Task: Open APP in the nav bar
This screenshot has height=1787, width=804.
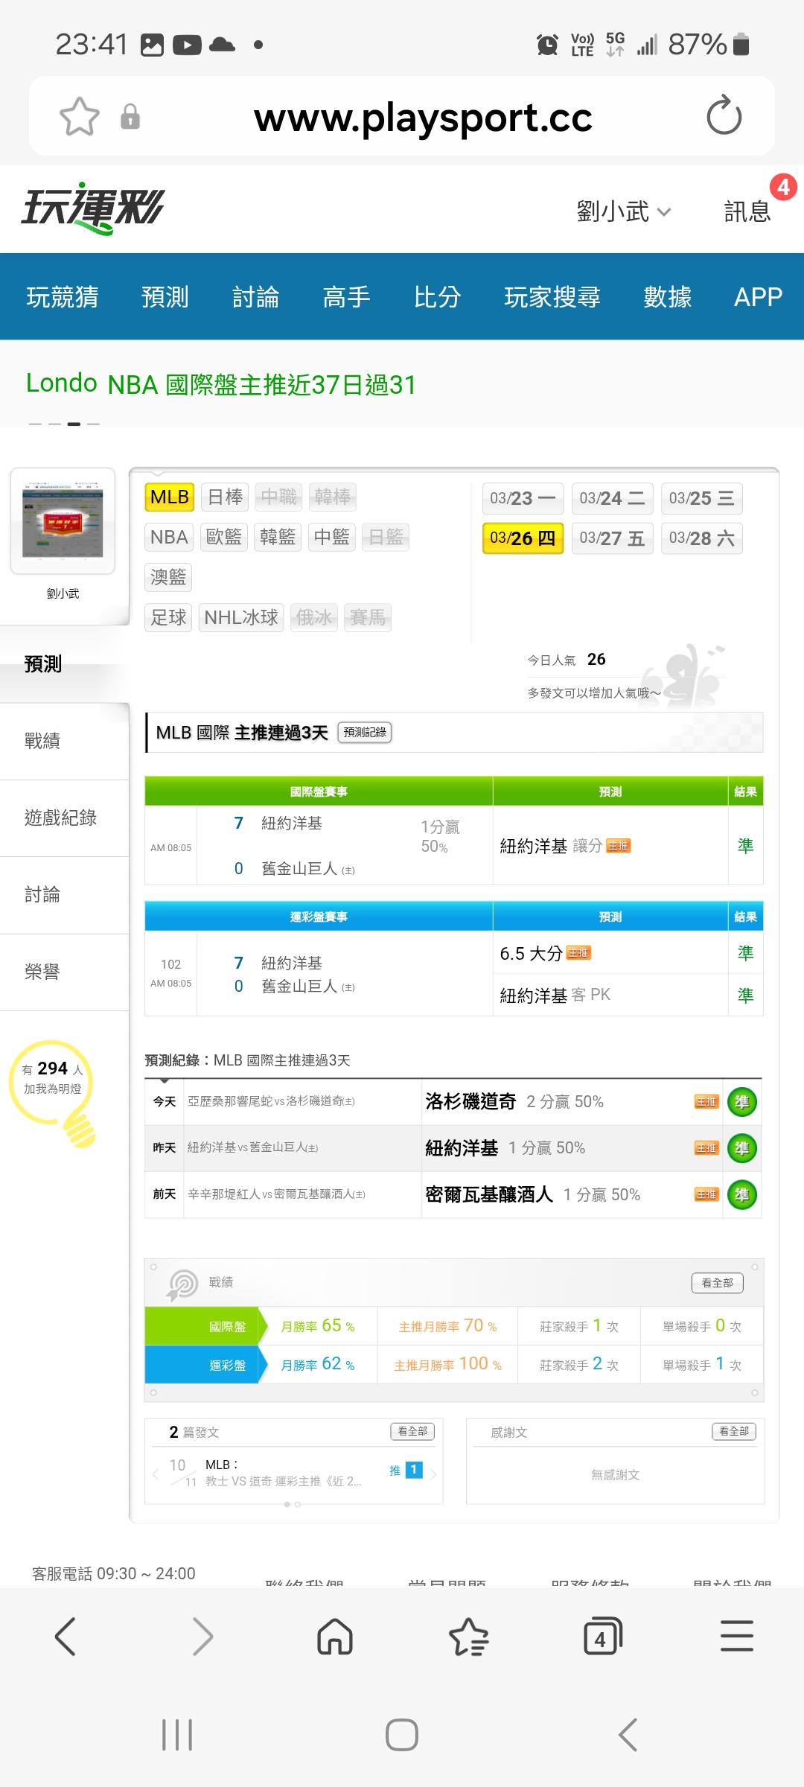Action: 758,297
